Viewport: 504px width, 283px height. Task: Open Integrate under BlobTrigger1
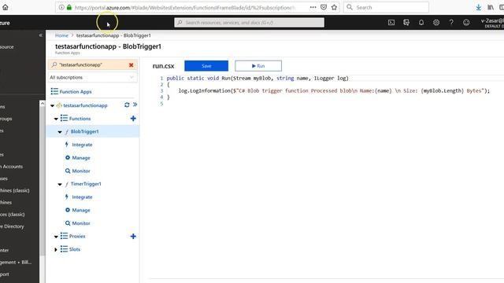click(x=82, y=145)
